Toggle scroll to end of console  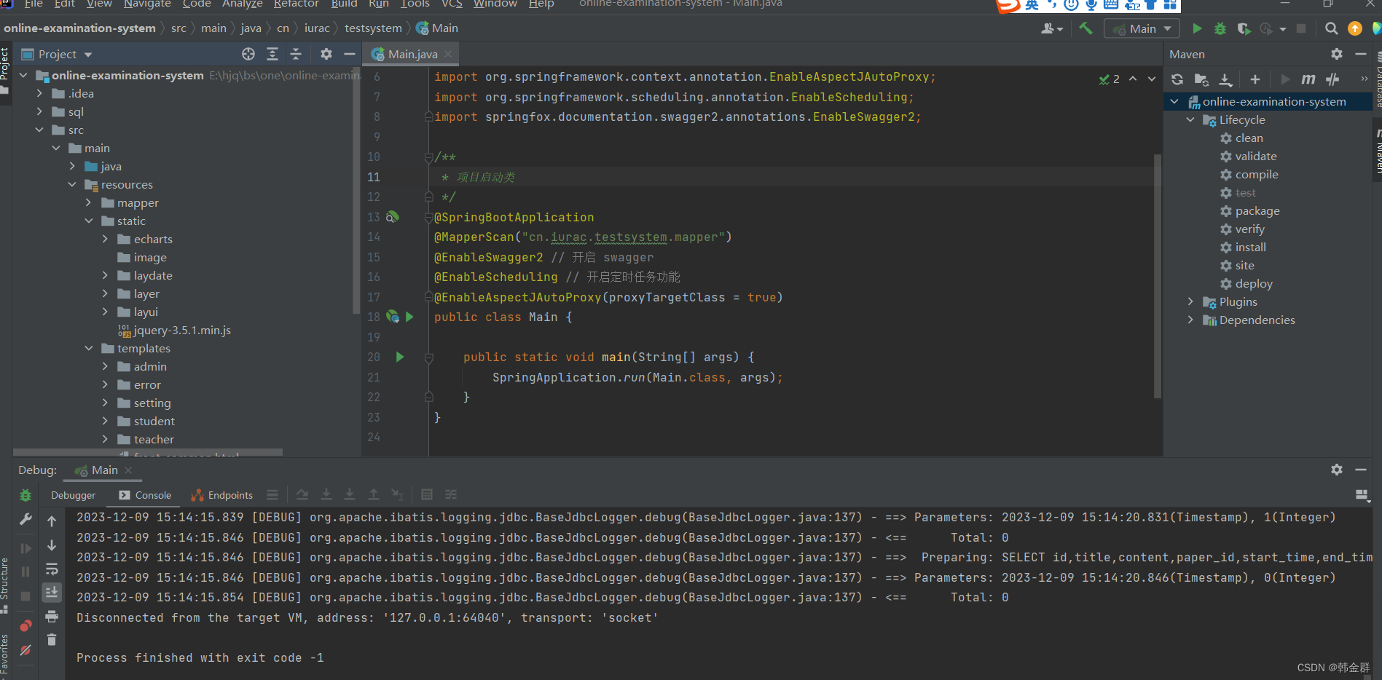click(x=52, y=593)
